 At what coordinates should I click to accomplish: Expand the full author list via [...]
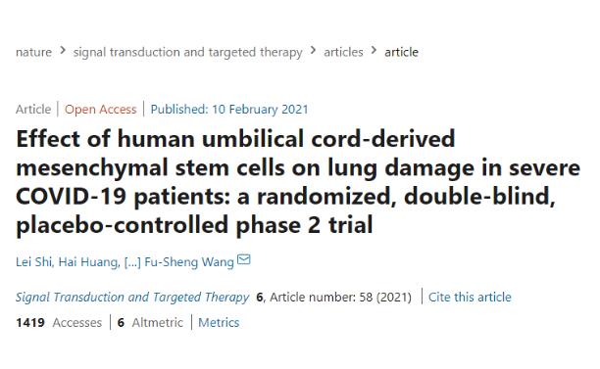coord(132,262)
